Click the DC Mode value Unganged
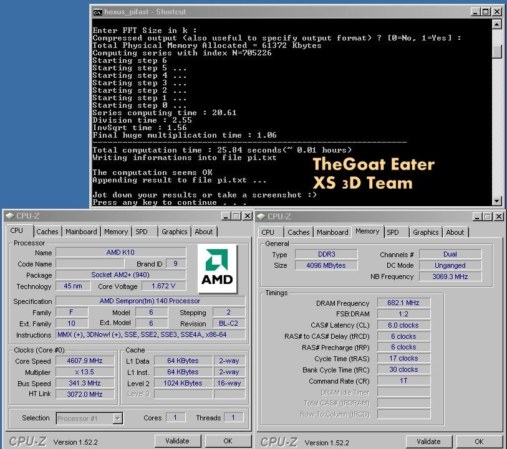Image resolution: width=507 pixels, height=449 pixels. pyautogui.click(x=450, y=265)
